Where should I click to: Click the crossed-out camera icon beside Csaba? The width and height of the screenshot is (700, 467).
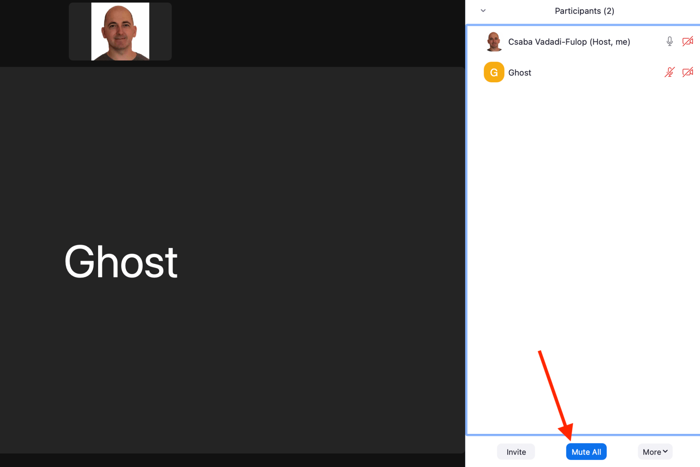tap(687, 41)
